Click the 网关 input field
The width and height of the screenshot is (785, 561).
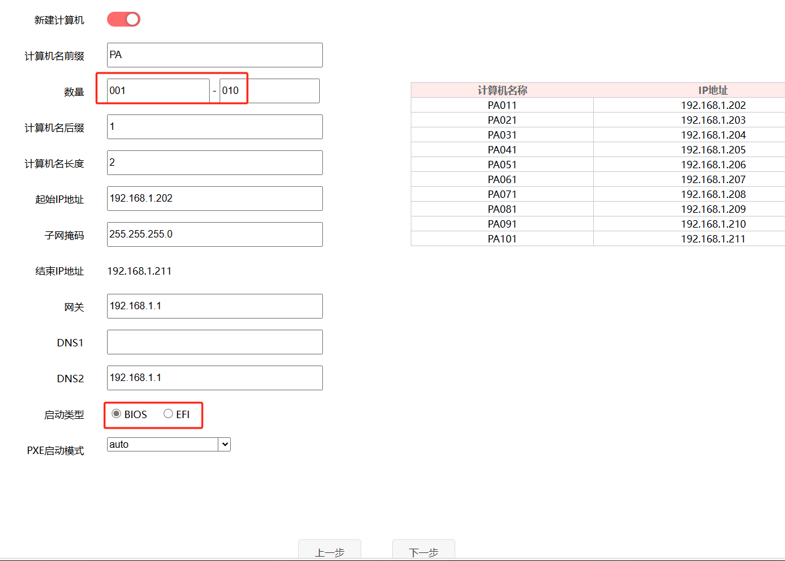click(215, 306)
